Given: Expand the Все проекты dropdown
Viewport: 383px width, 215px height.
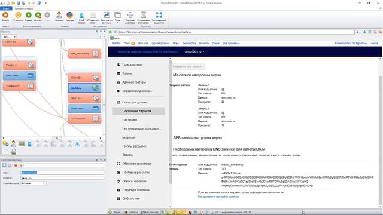Looking at the screenshot, I should pos(231,44).
